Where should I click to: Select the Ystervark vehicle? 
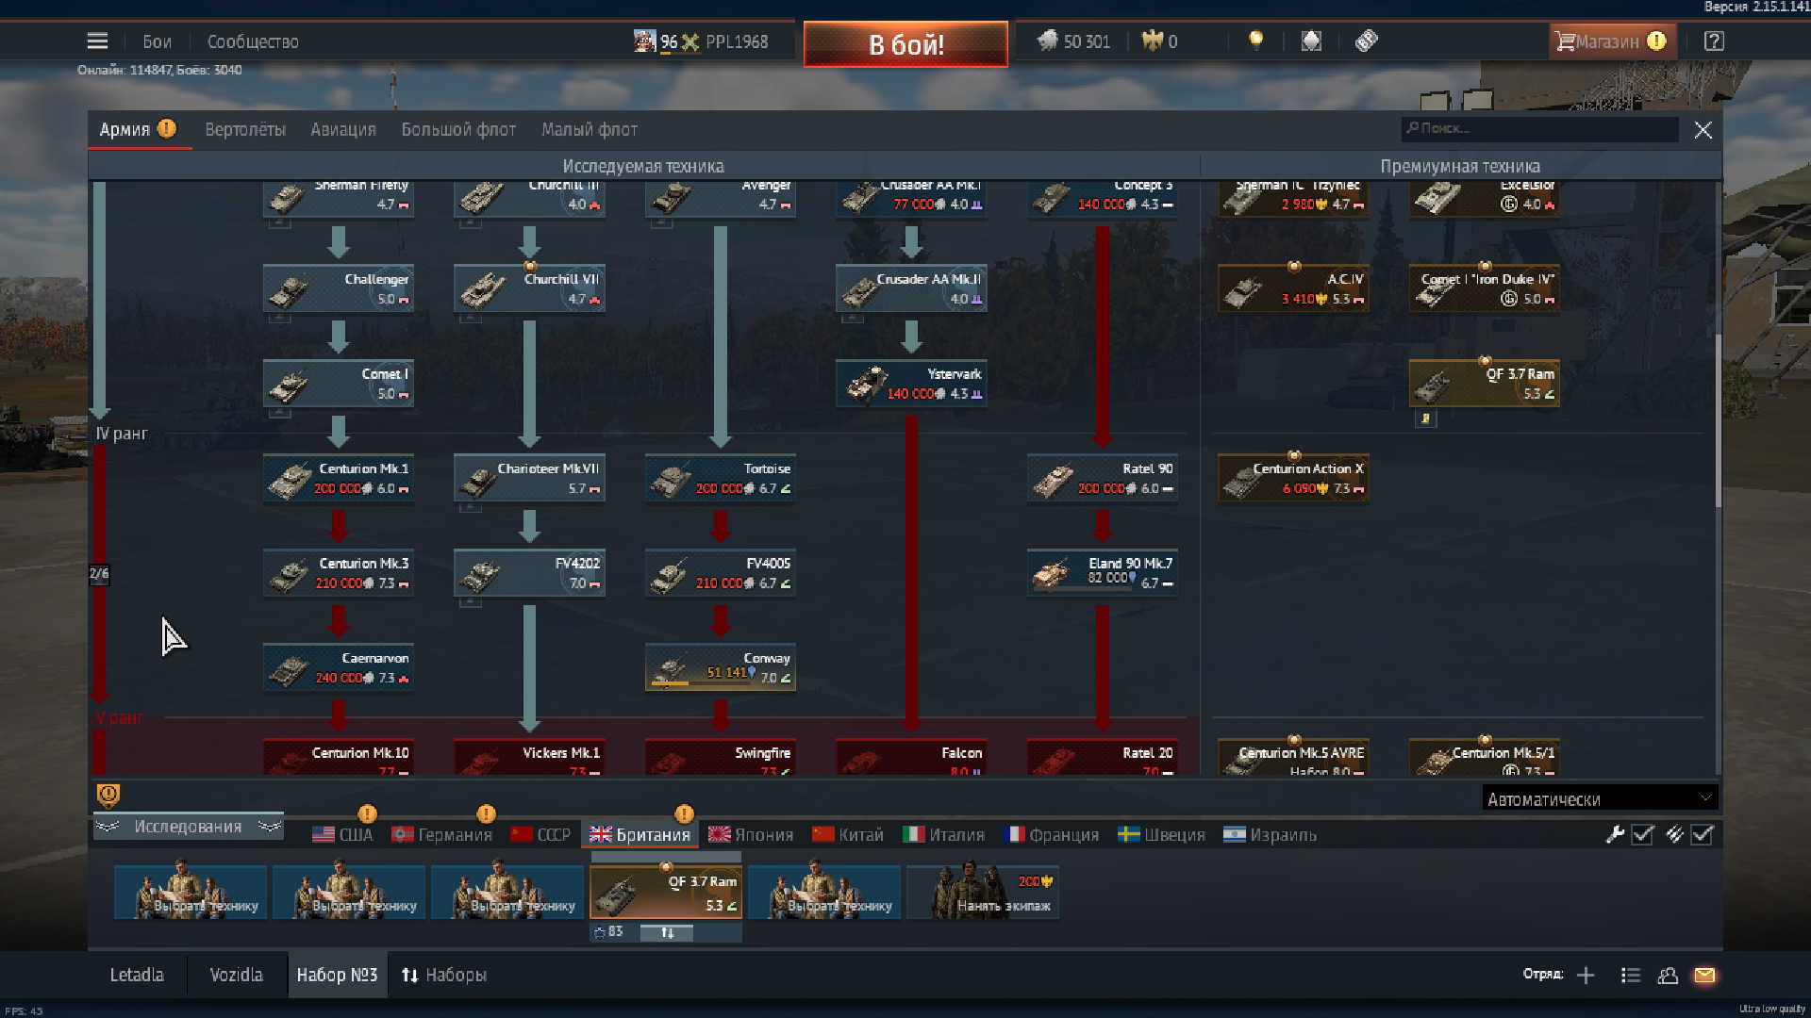[x=911, y=384]
